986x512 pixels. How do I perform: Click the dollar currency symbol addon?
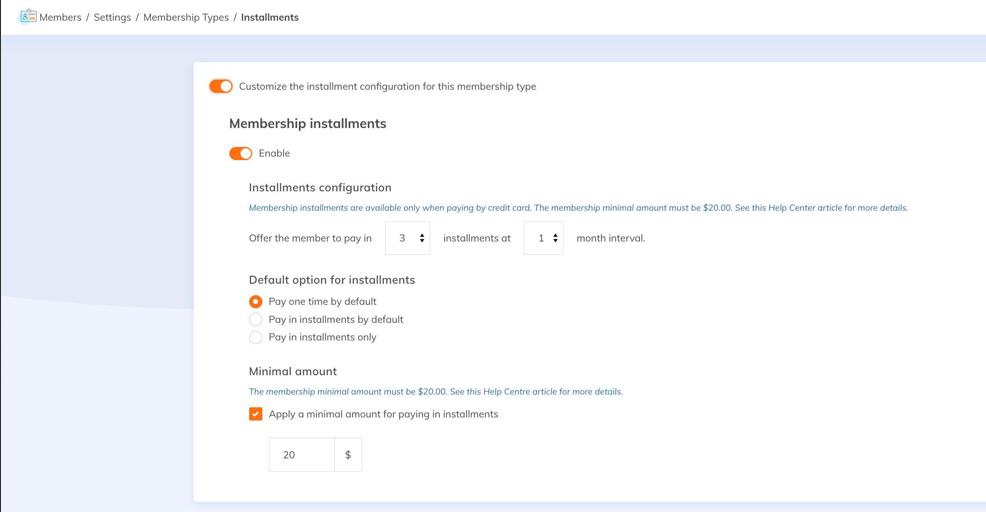(x=348, y=455)
